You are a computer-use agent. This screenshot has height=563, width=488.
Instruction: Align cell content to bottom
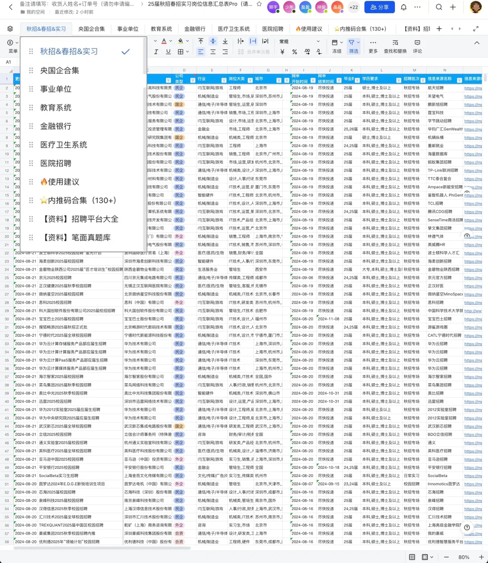225,41
